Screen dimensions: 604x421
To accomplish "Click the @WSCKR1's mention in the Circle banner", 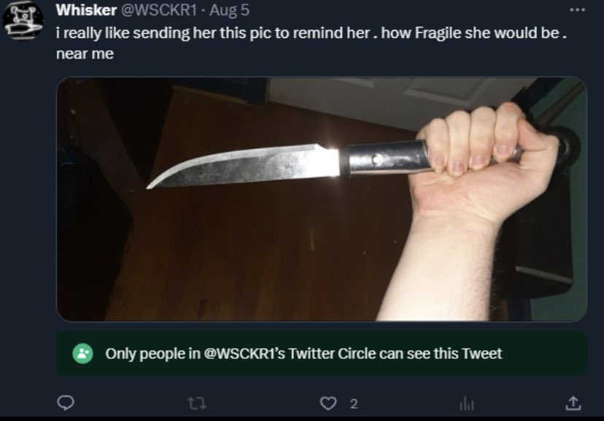I will click(244, 353).
